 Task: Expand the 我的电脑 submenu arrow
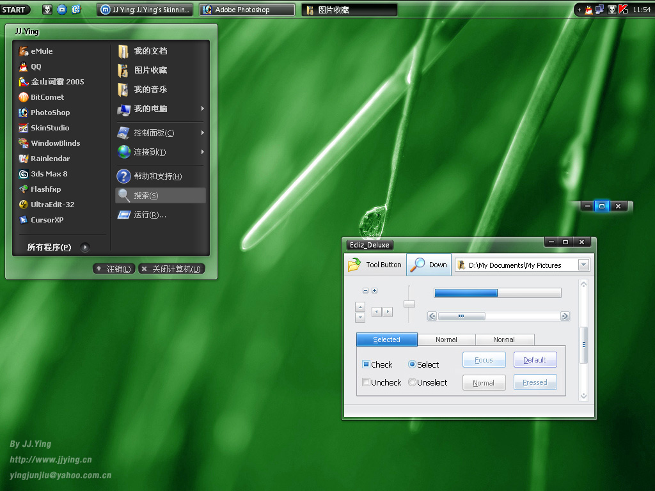coord(202,109)
